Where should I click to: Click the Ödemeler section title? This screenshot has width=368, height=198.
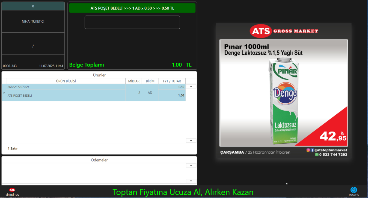[99, 160]
